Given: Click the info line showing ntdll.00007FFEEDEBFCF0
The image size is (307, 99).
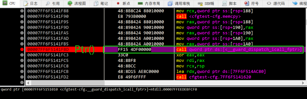Looking at the screenshot, I should (x=99, y=89).
